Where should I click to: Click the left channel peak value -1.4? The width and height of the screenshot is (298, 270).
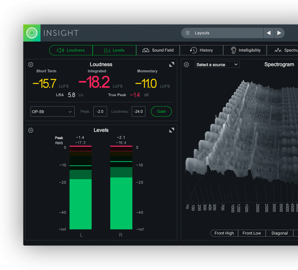pyautogui.click(x=80, y=137)
